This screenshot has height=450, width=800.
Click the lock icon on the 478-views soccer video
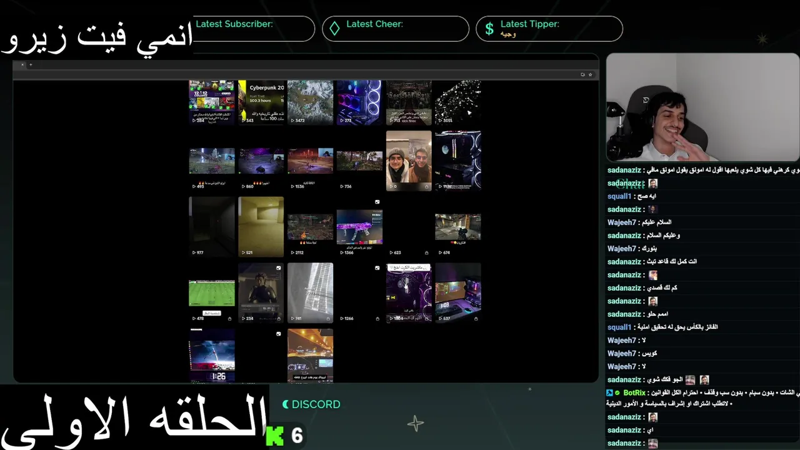[229, 318]
